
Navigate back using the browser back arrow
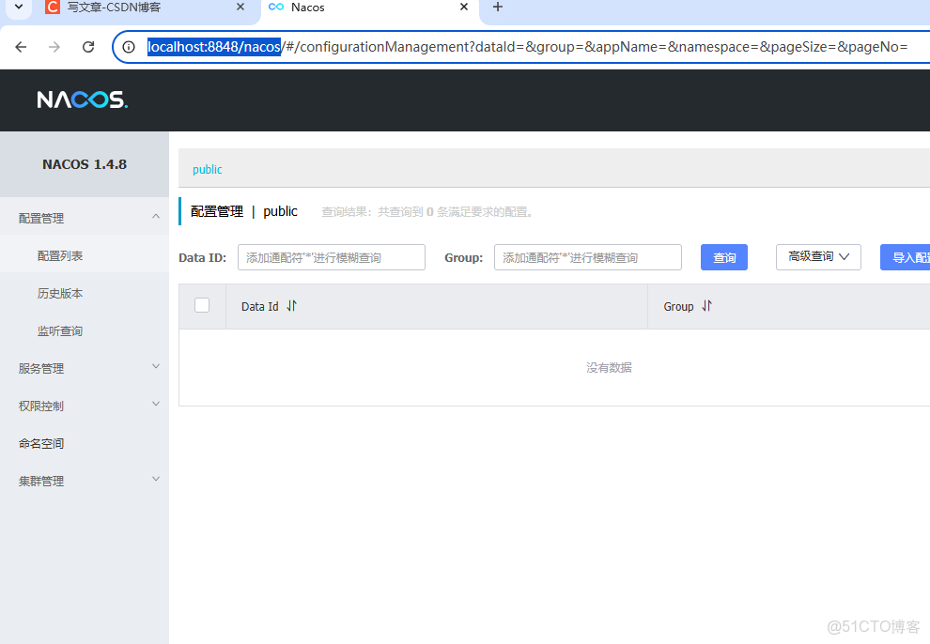[x=21, y=46]
